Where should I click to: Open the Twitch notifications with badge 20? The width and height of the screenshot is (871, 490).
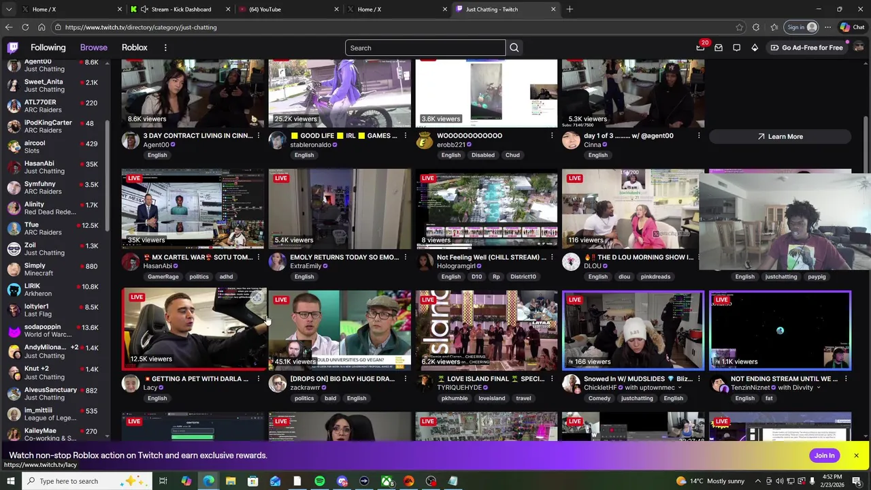[x=701, y=48]
